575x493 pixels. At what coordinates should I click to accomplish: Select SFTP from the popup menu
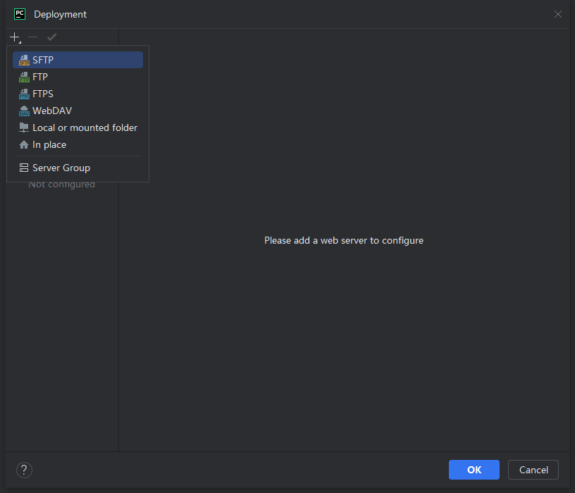78,60
